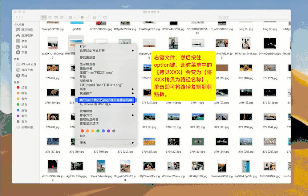308x196 pixels.
Task: Select the 橙色 tag in sidebar
Action: pos(22,93)
